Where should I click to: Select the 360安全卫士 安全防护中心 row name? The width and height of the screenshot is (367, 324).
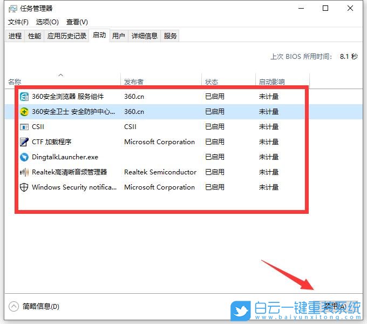coord(73,112)
